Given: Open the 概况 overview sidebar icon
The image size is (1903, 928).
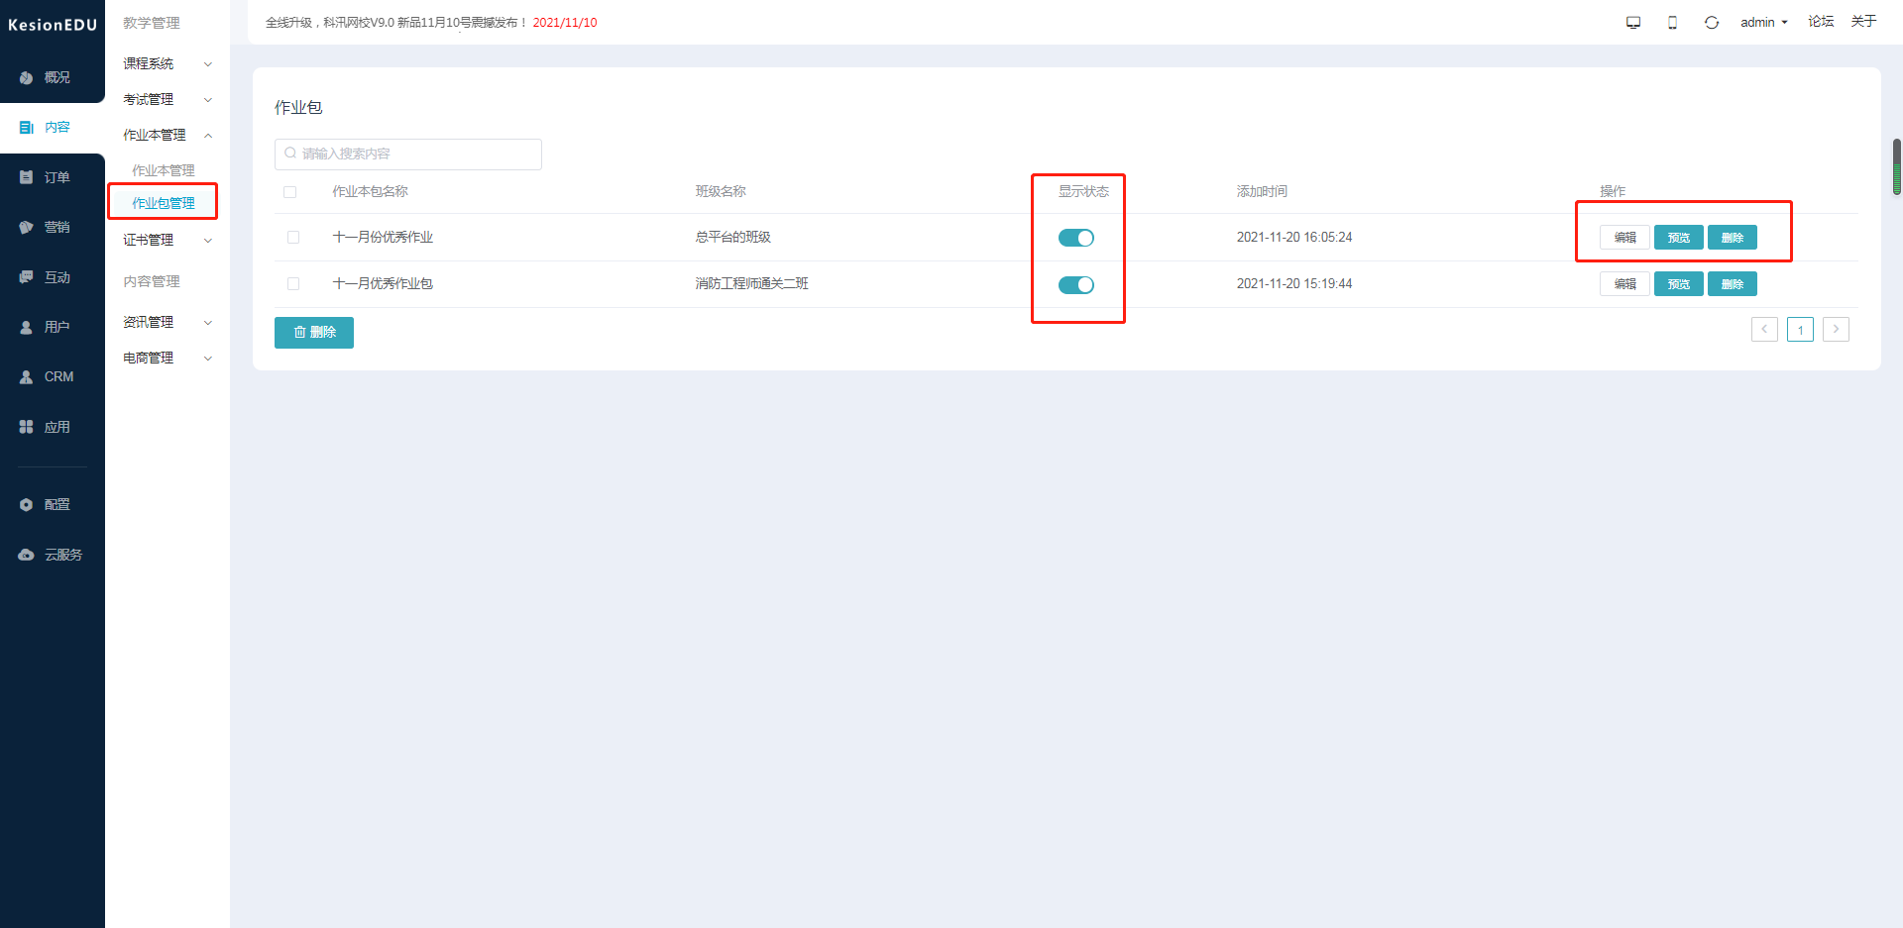Looking at the screenshot, I should pos(27,77).
